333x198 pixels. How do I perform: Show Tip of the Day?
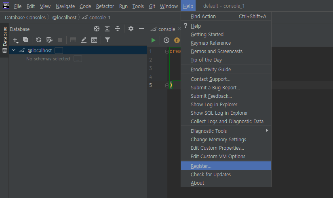coord(226,60)
